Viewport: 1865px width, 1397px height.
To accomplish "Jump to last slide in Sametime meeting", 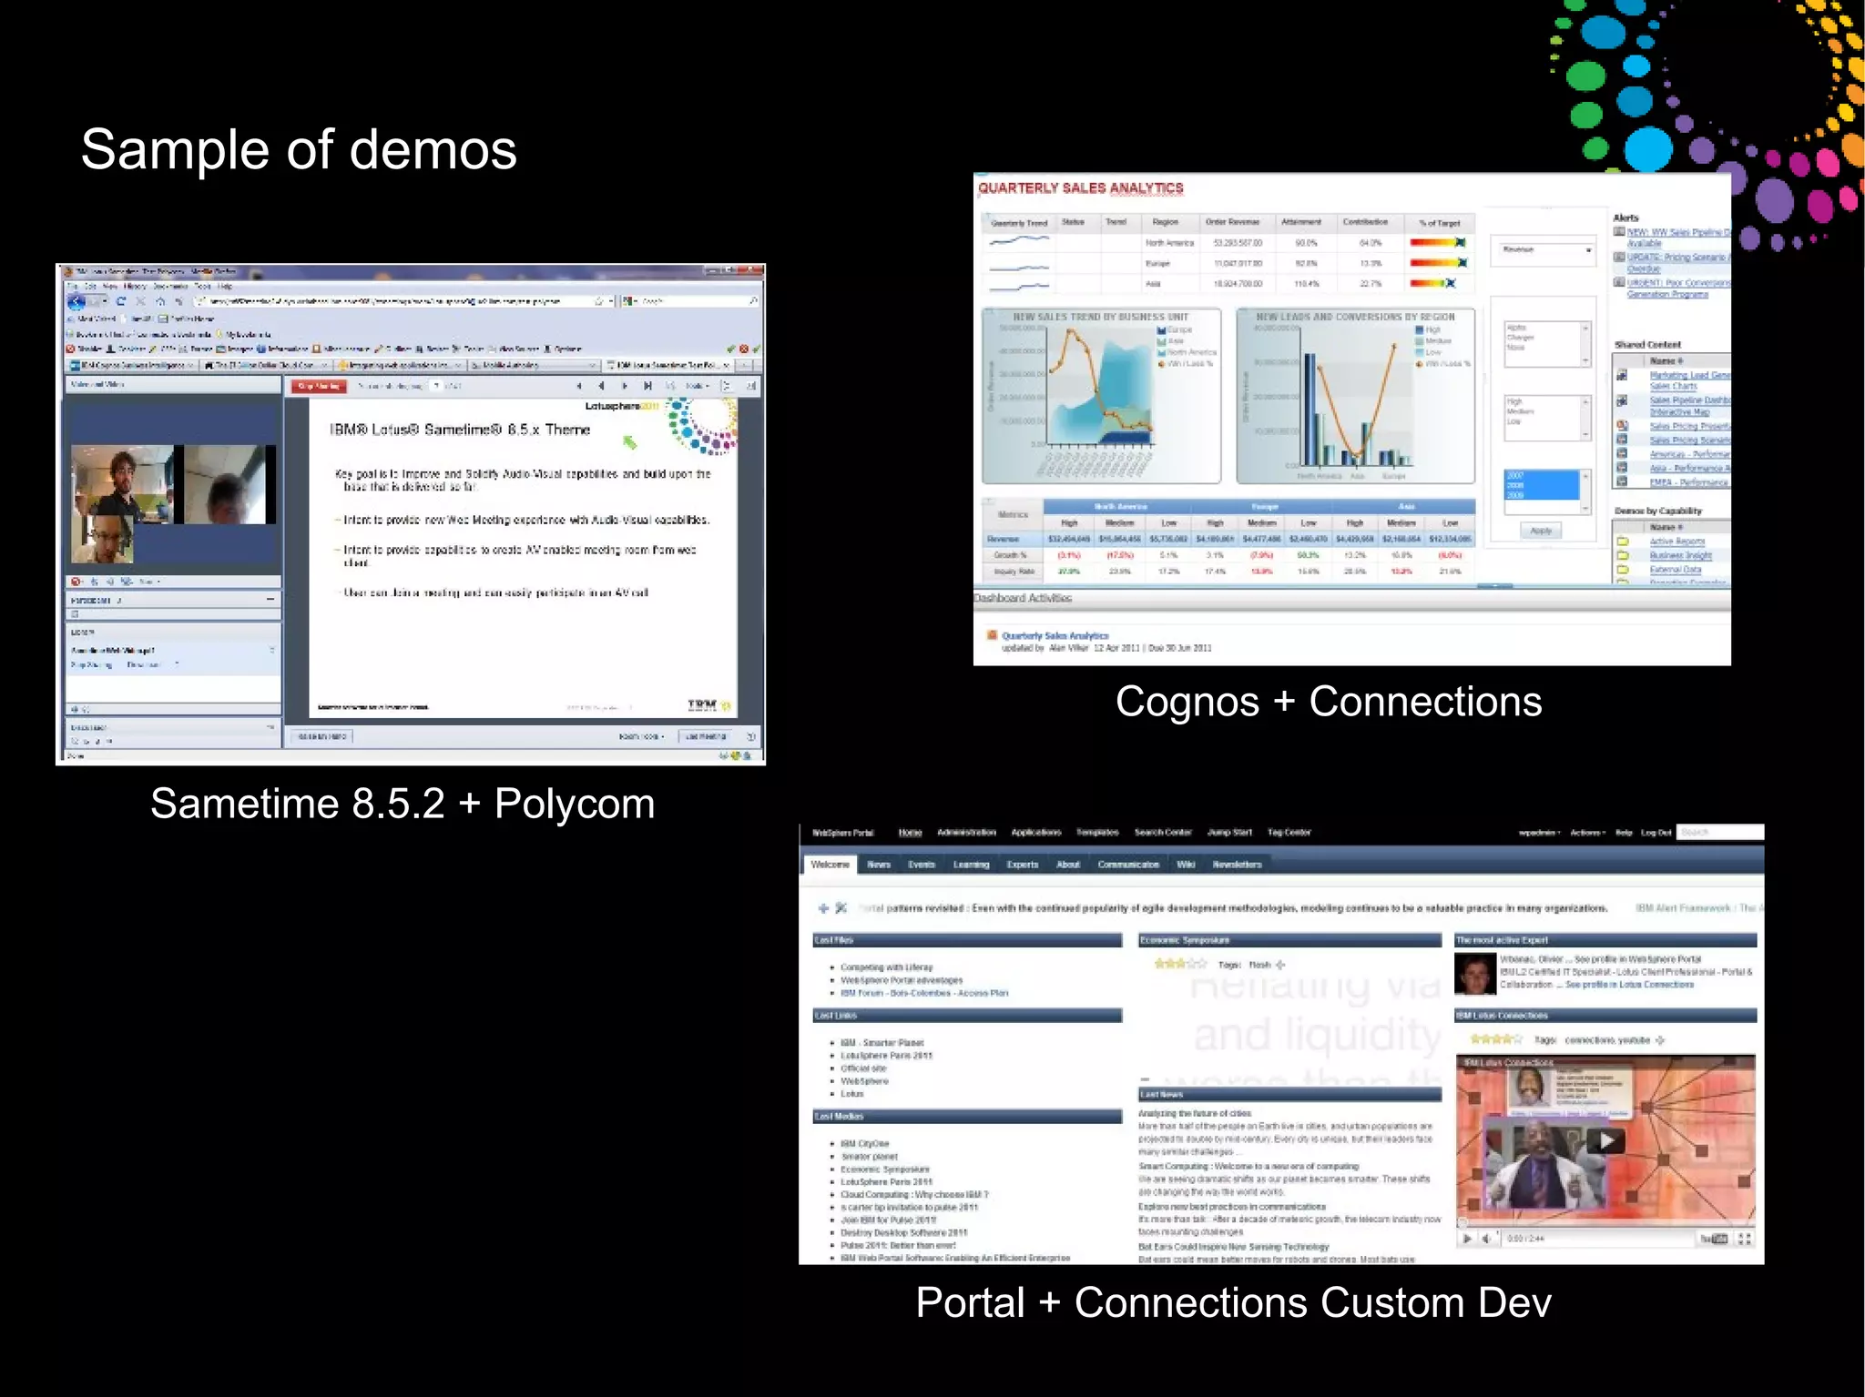I will 647,387.
